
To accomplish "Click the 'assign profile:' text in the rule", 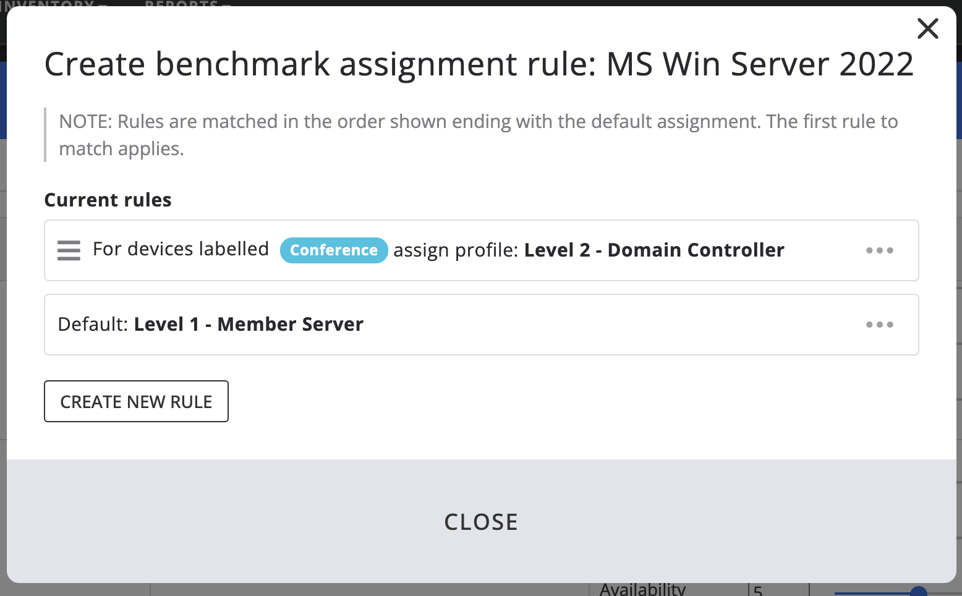I will (456, 250).
